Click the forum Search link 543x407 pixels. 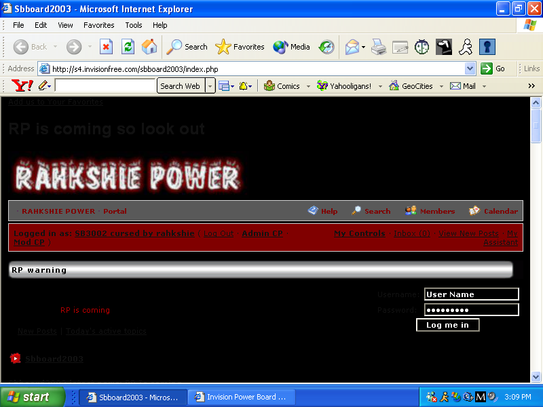tap(371, 211)
